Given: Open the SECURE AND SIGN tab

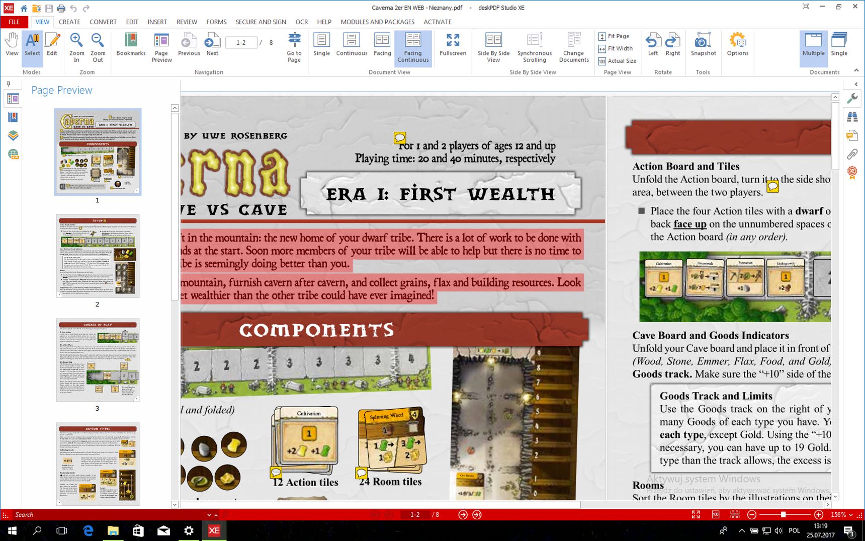Looking at the screenshot, I should (x=261, y=22).
